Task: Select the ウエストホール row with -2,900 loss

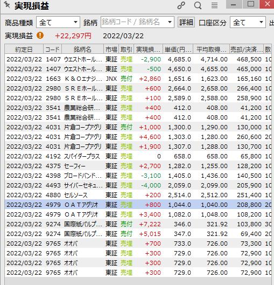Action: [138, 59]
